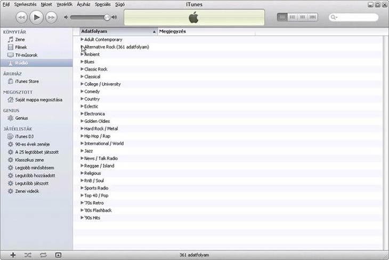Viewport: 389px width, 260px height.
Task: Click the Megjegyzés column header
Action: (206, 31)
